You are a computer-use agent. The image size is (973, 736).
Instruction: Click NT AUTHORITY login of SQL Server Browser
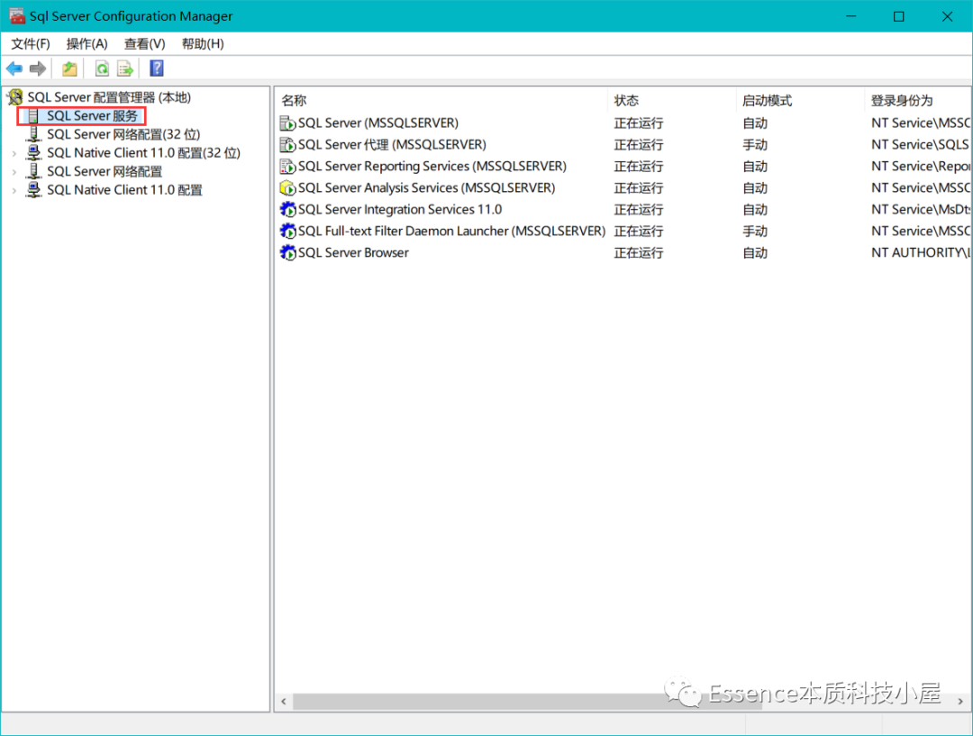click(920, 252)
